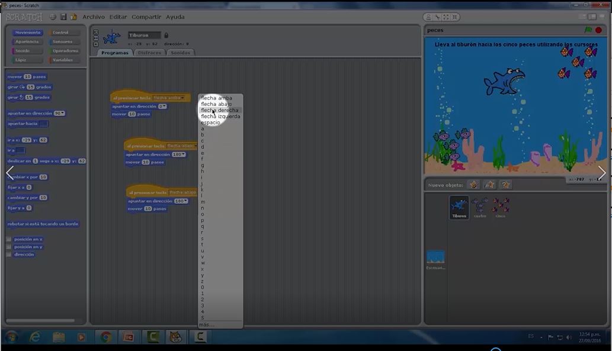Start the project with the green flag
Screen dimensions: 612x351
coord(588,30)
